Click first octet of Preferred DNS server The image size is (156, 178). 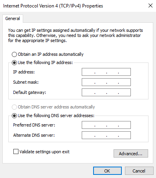coord(88,125)
